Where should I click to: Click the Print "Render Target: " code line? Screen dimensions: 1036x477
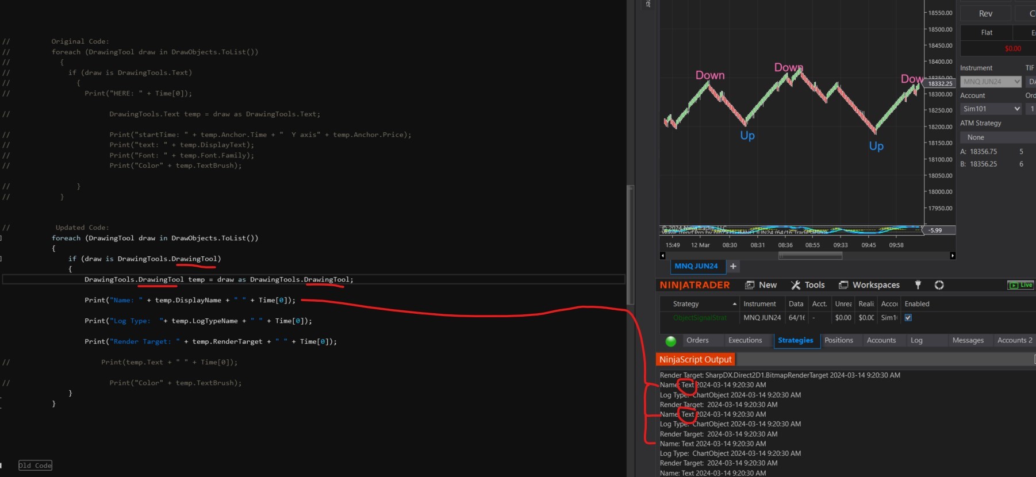(210, 342)
